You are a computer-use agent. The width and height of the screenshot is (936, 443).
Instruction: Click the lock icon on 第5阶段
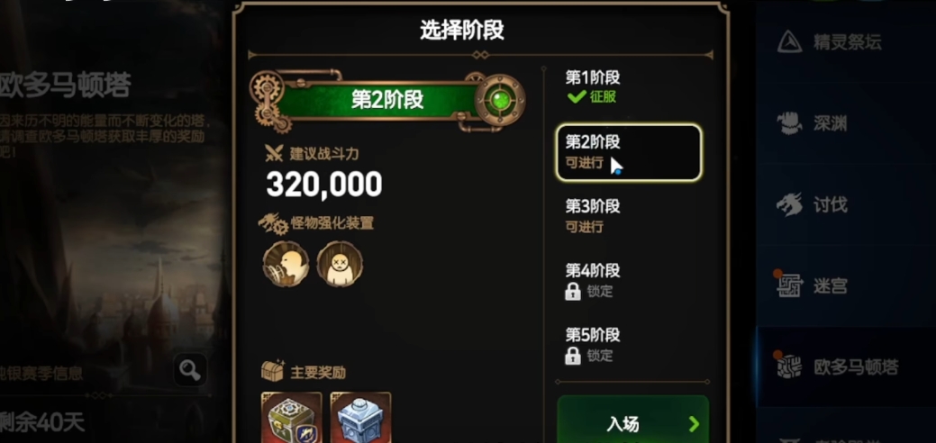(572, 356)
